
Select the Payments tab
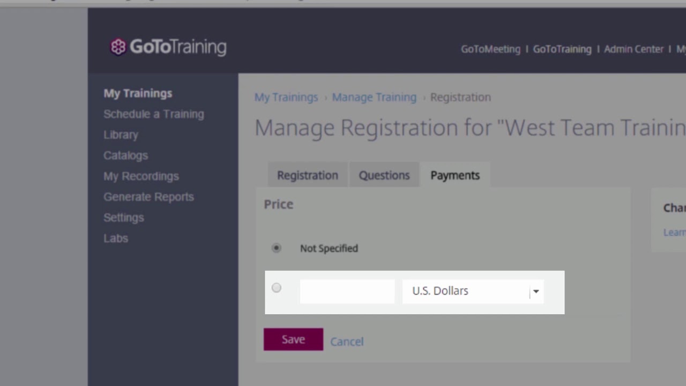tap(455, 175)
